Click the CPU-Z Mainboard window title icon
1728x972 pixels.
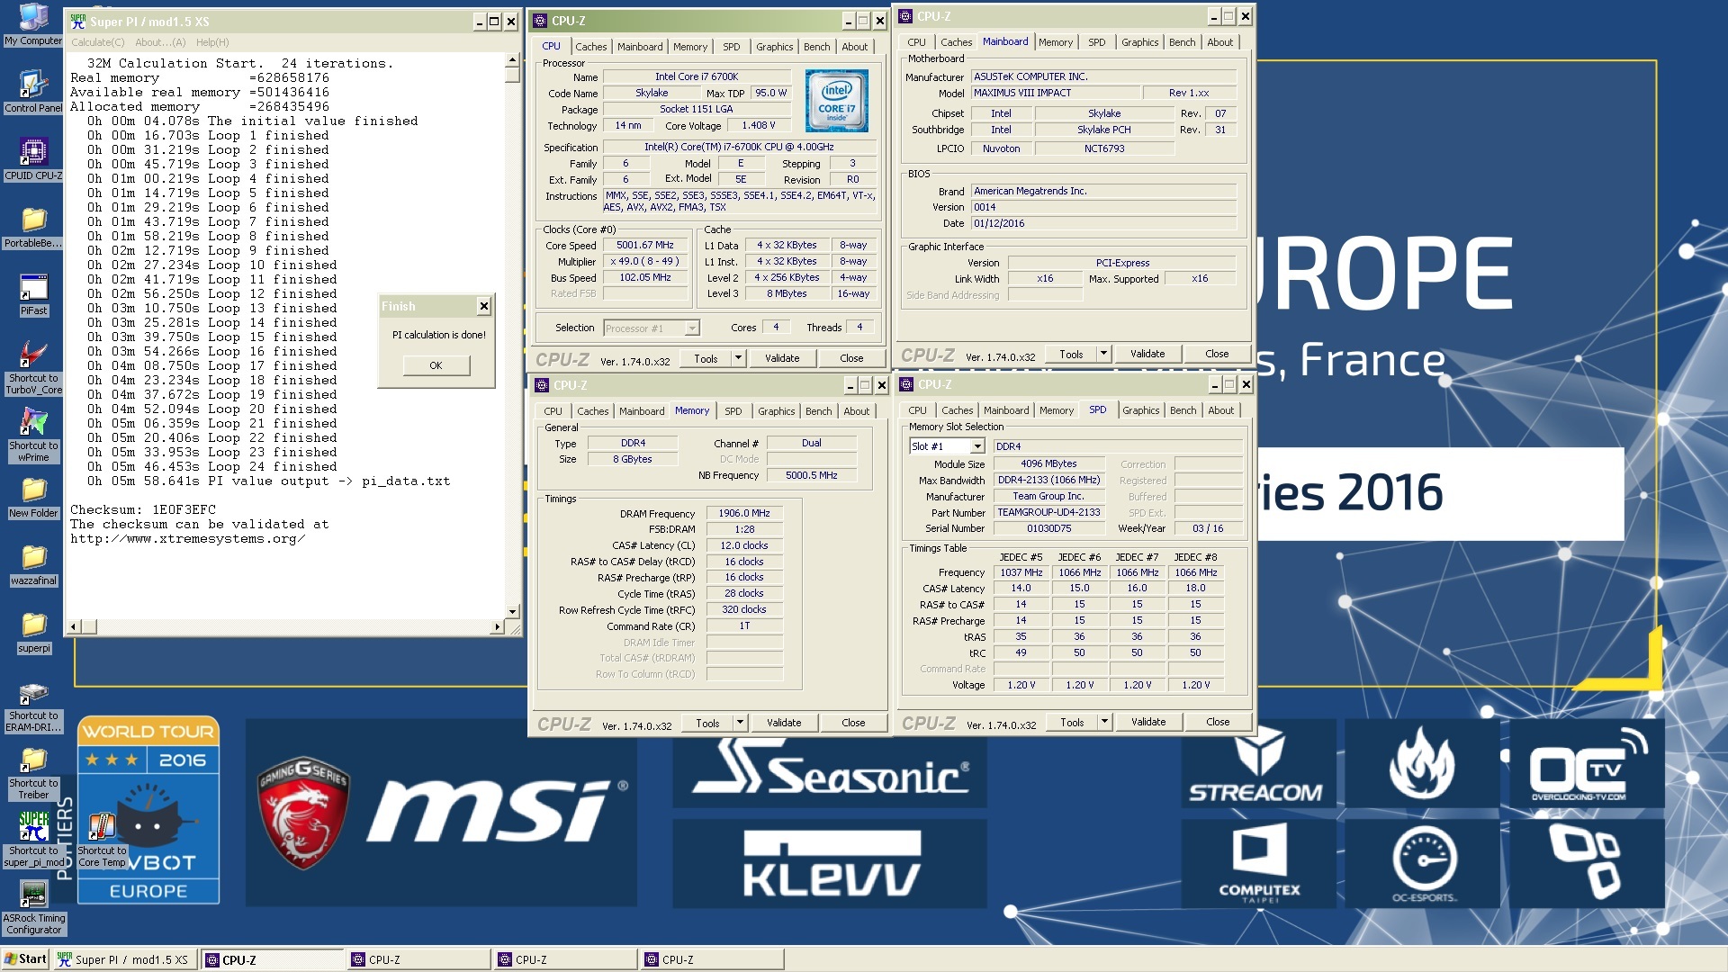click(x=905, y=16)
